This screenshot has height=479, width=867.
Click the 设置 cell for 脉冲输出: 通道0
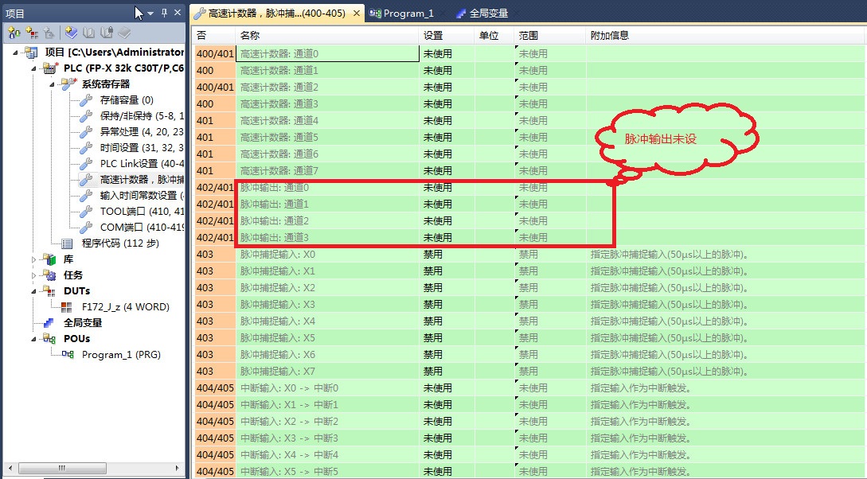click(466, 188)
